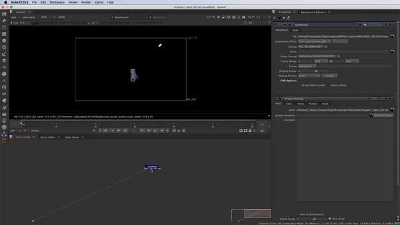Click the play forward button
Image resolution: width=400 pixels, height=225 pixels.
point(142,131)
